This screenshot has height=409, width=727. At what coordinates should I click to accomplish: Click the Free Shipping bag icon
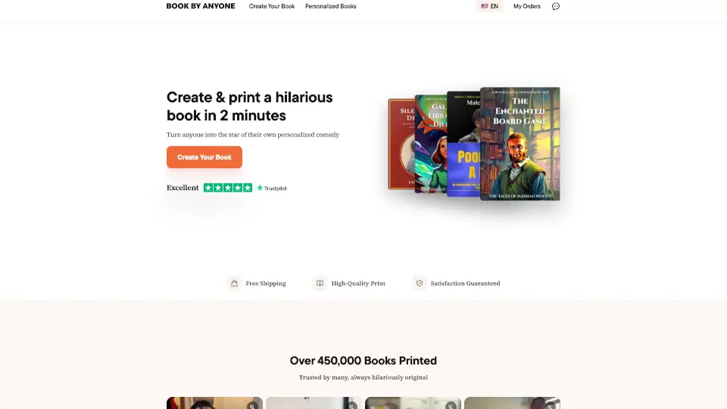tap(234, 283)
